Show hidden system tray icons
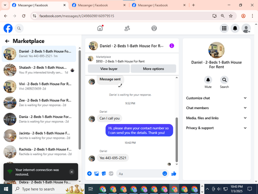The width and height of the screenshot is (258, 194). [207, 189]
